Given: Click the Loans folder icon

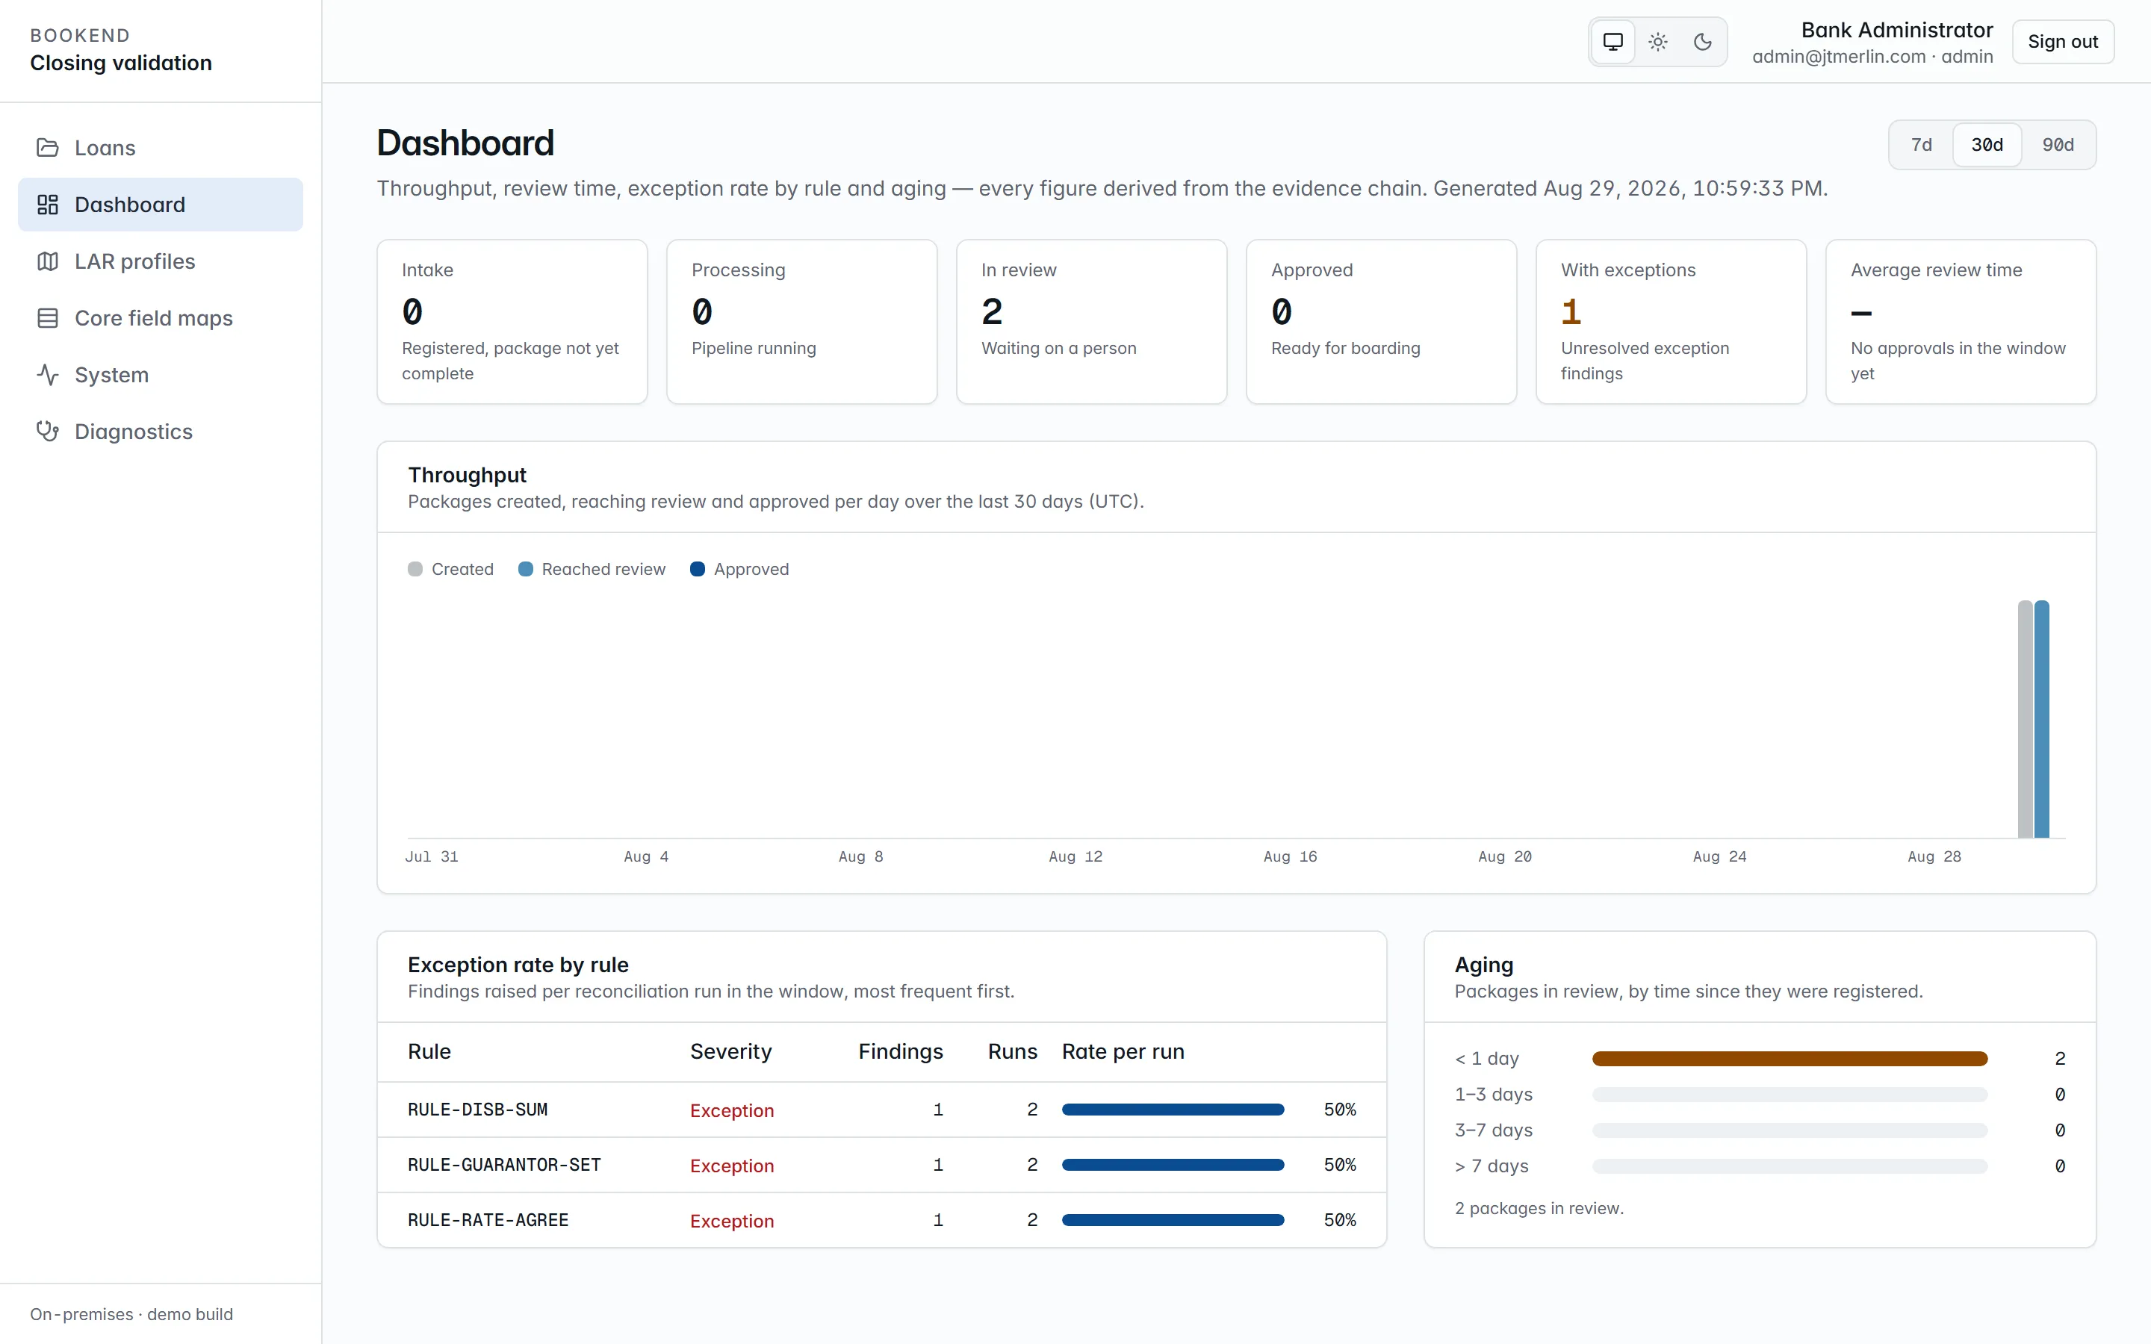Looking at the screenshot, I should 48,148.
